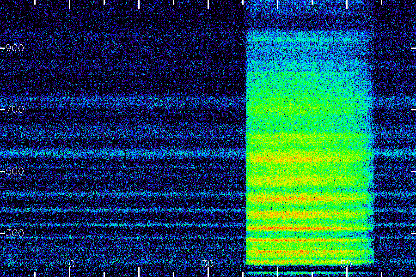Click the 50 time axis label
This screenshot has height=277, width=416.
coord(346,264)
